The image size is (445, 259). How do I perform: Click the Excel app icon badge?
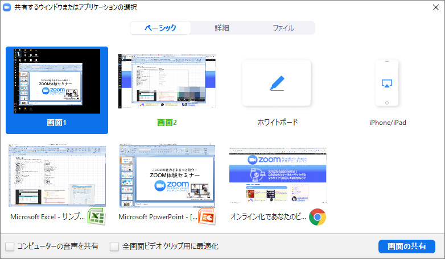pyautogui.click(x=95, y=216)
